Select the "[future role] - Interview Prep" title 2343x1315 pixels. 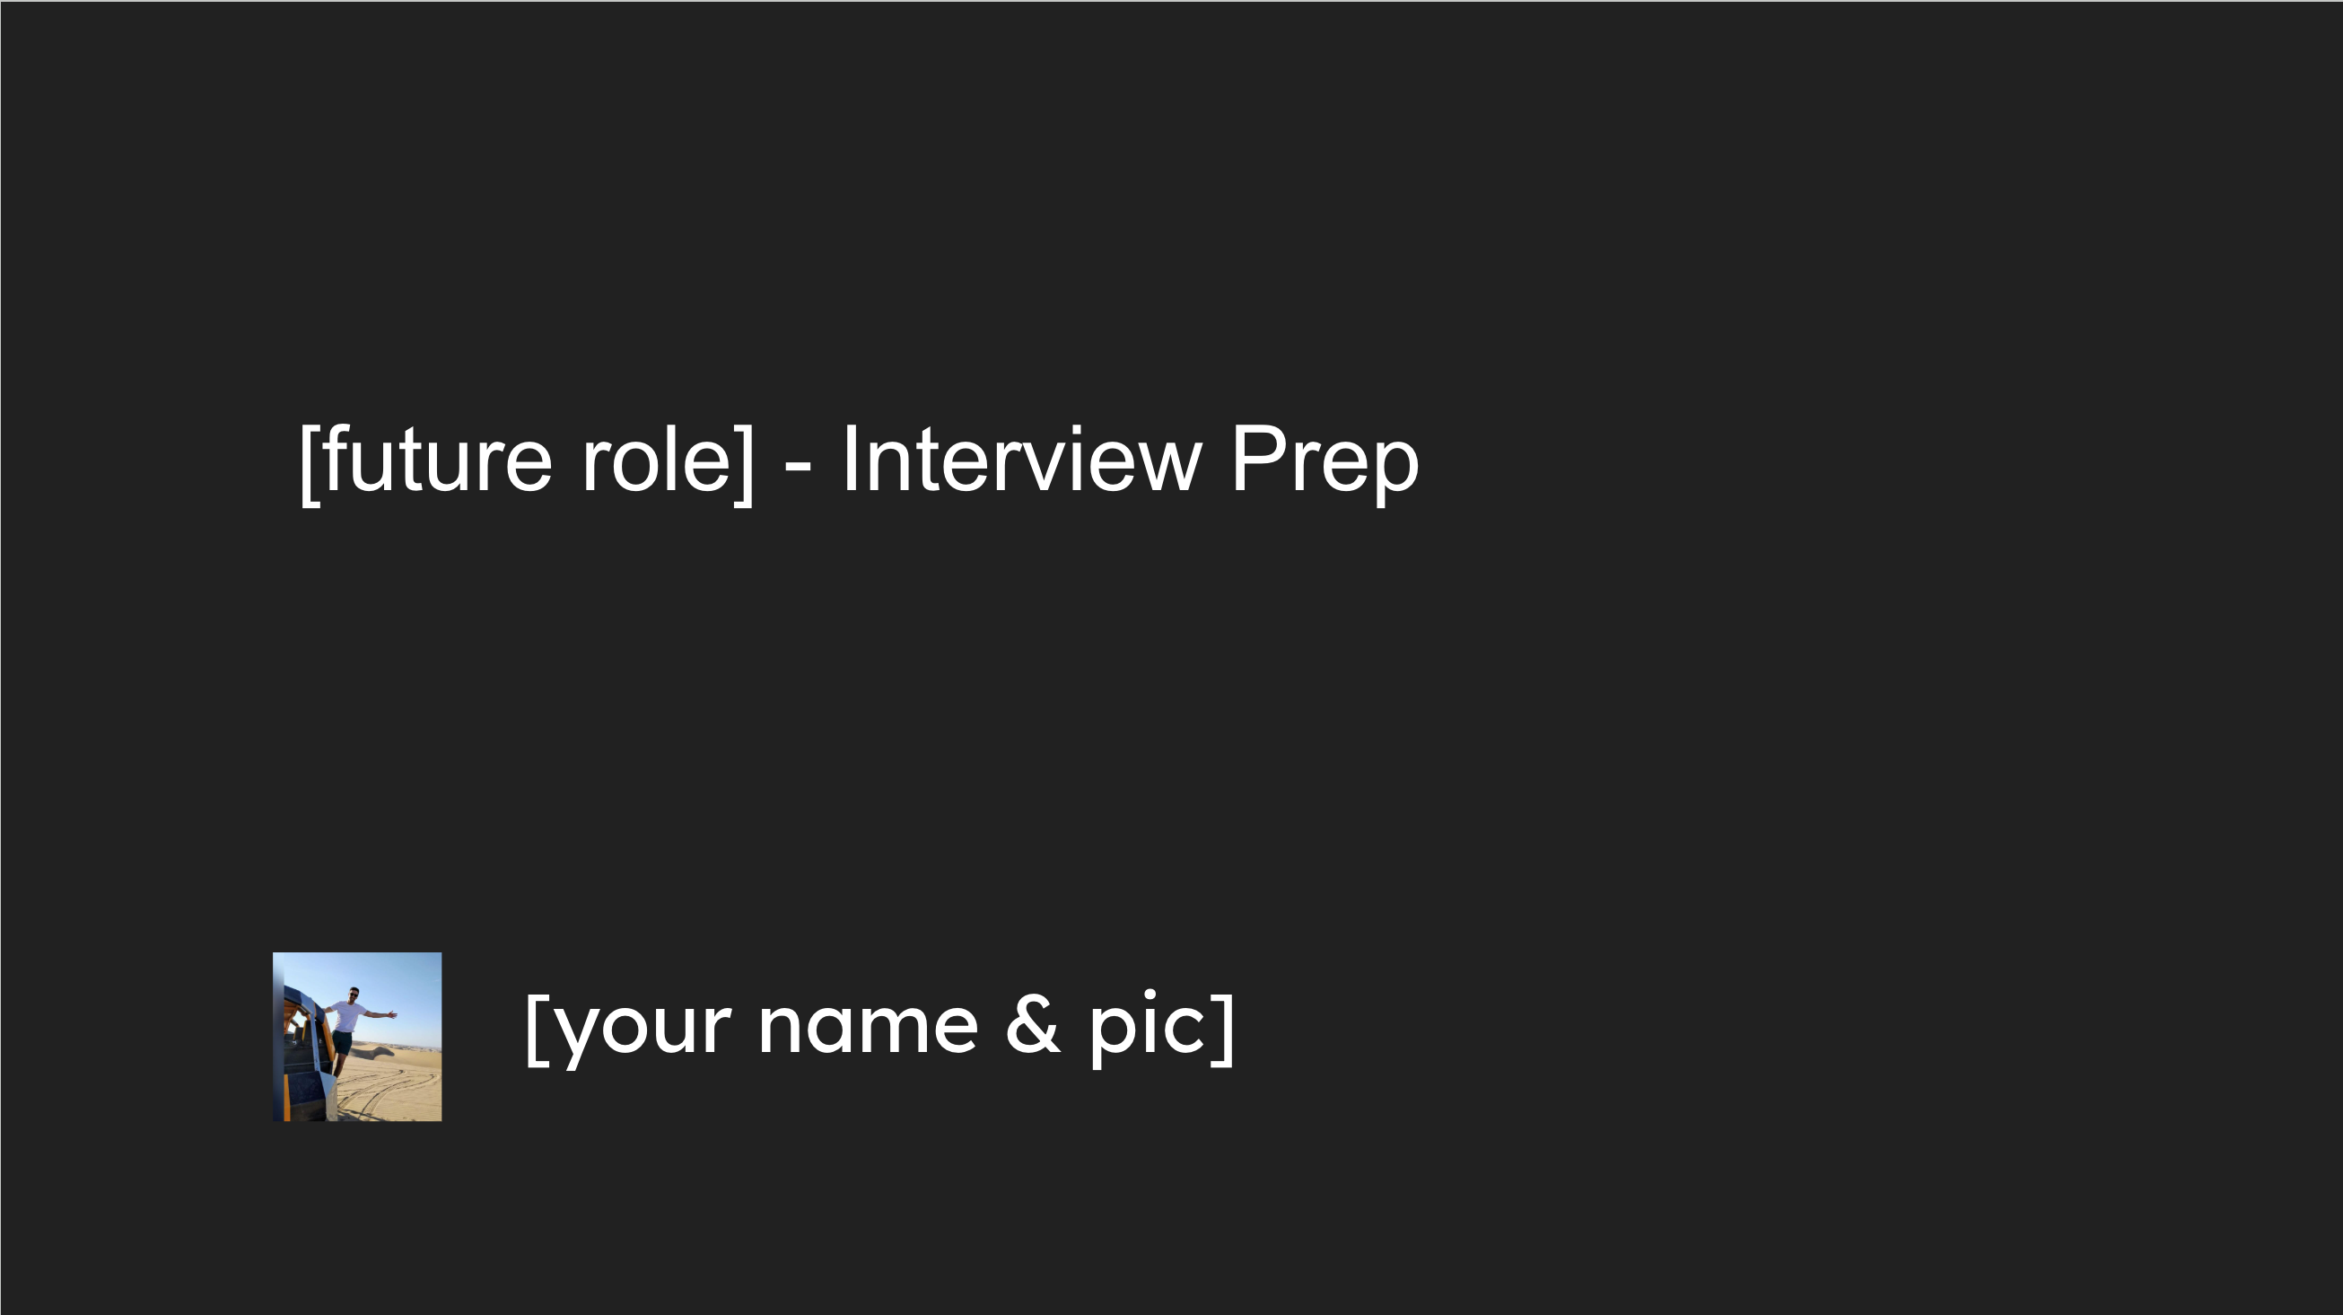tap(860, 460)
